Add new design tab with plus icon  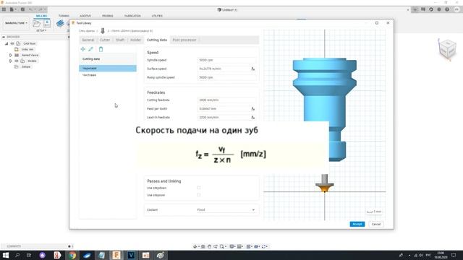coord(415,9)
